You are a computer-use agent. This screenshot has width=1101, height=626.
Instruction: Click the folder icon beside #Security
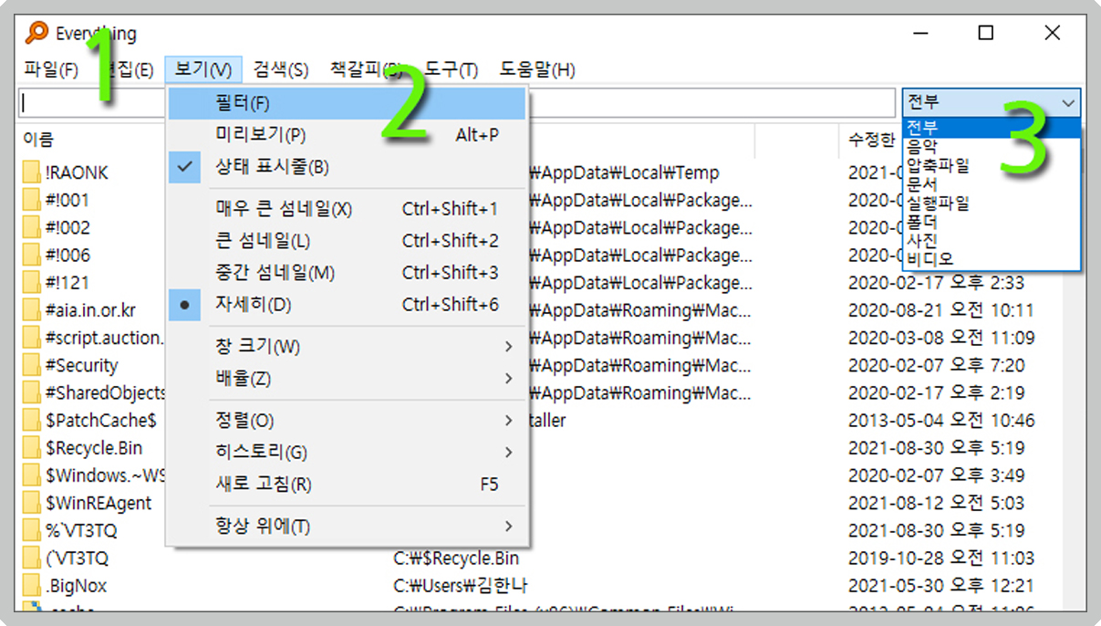tap(32, 365)
